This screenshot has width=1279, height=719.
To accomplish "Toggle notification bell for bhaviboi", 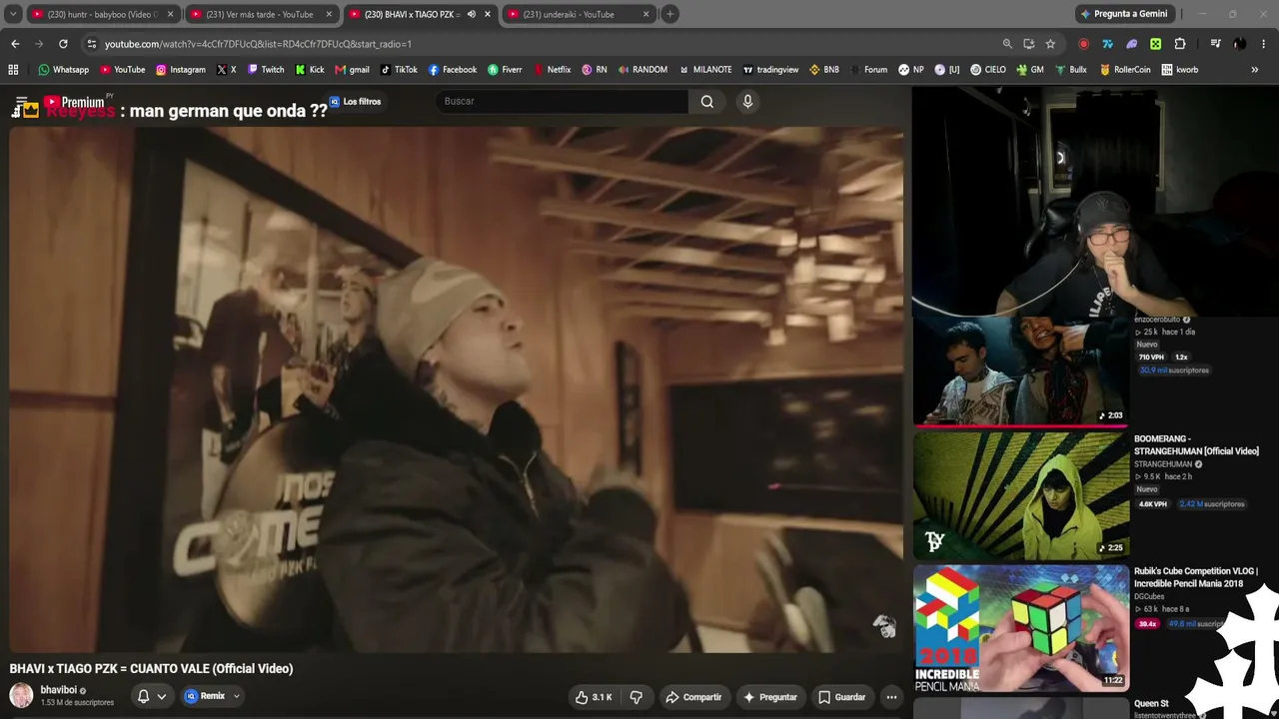I will click(x=143, y=696).
